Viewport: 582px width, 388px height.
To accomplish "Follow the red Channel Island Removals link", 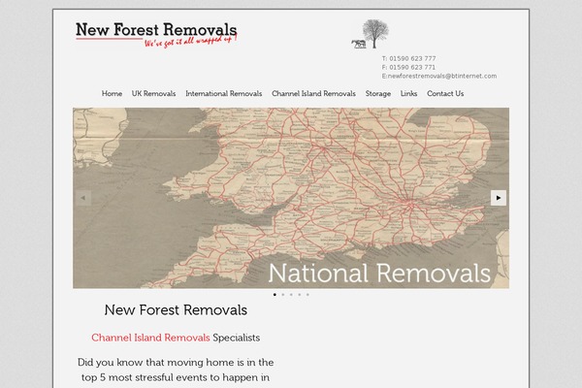I will 150,338.
